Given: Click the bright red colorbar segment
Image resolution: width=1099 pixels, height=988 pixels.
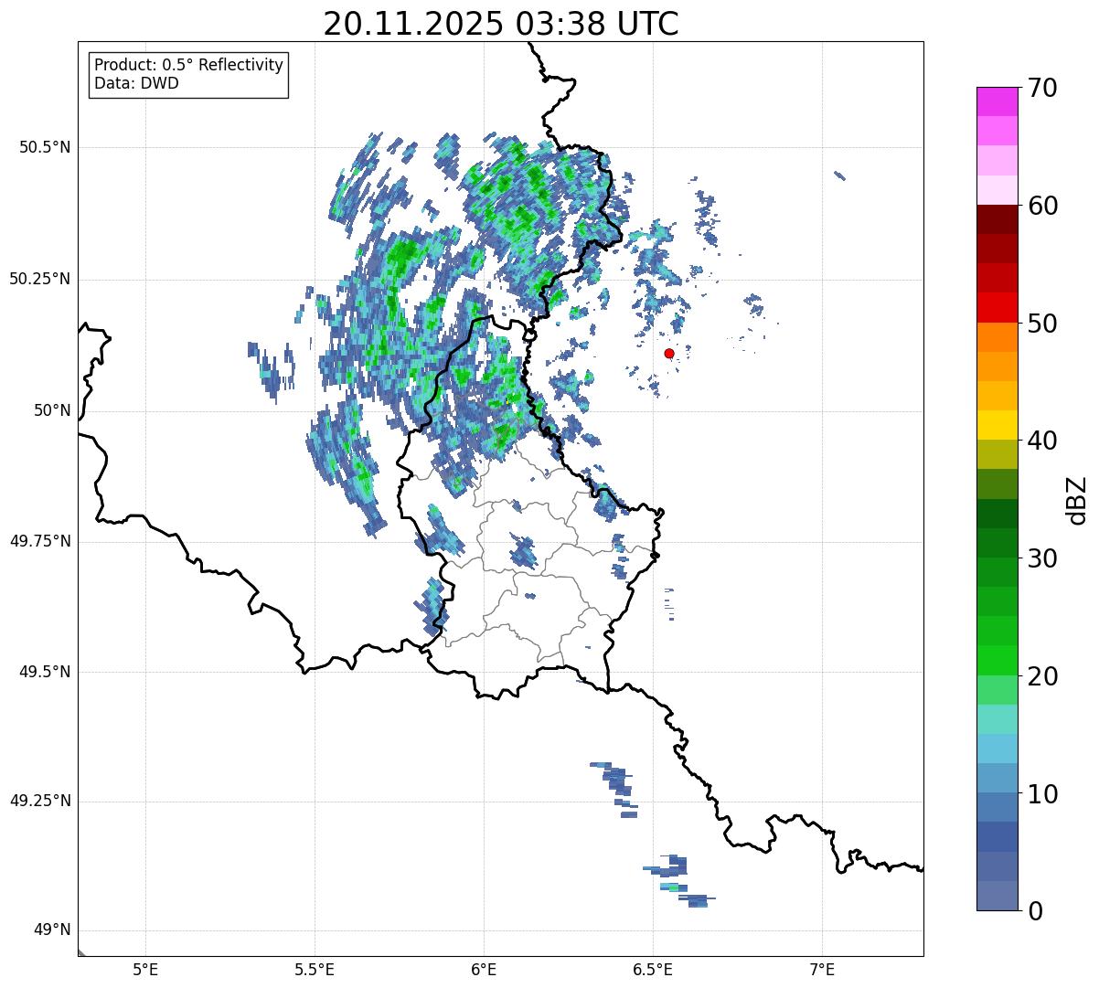Looking at the screenshot, I should point(998,308).
